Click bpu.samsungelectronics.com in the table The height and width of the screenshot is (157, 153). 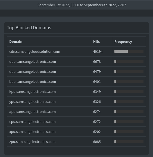click(33, 81)
